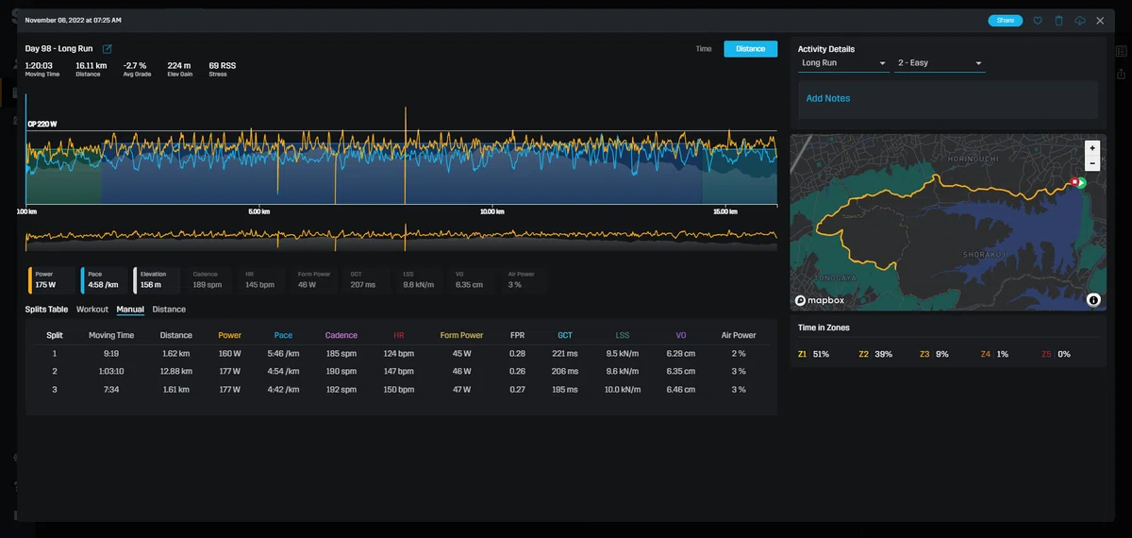Show map attribution info icon
The height and width of the screenshot is (538, 1132).
point(1092,300)
